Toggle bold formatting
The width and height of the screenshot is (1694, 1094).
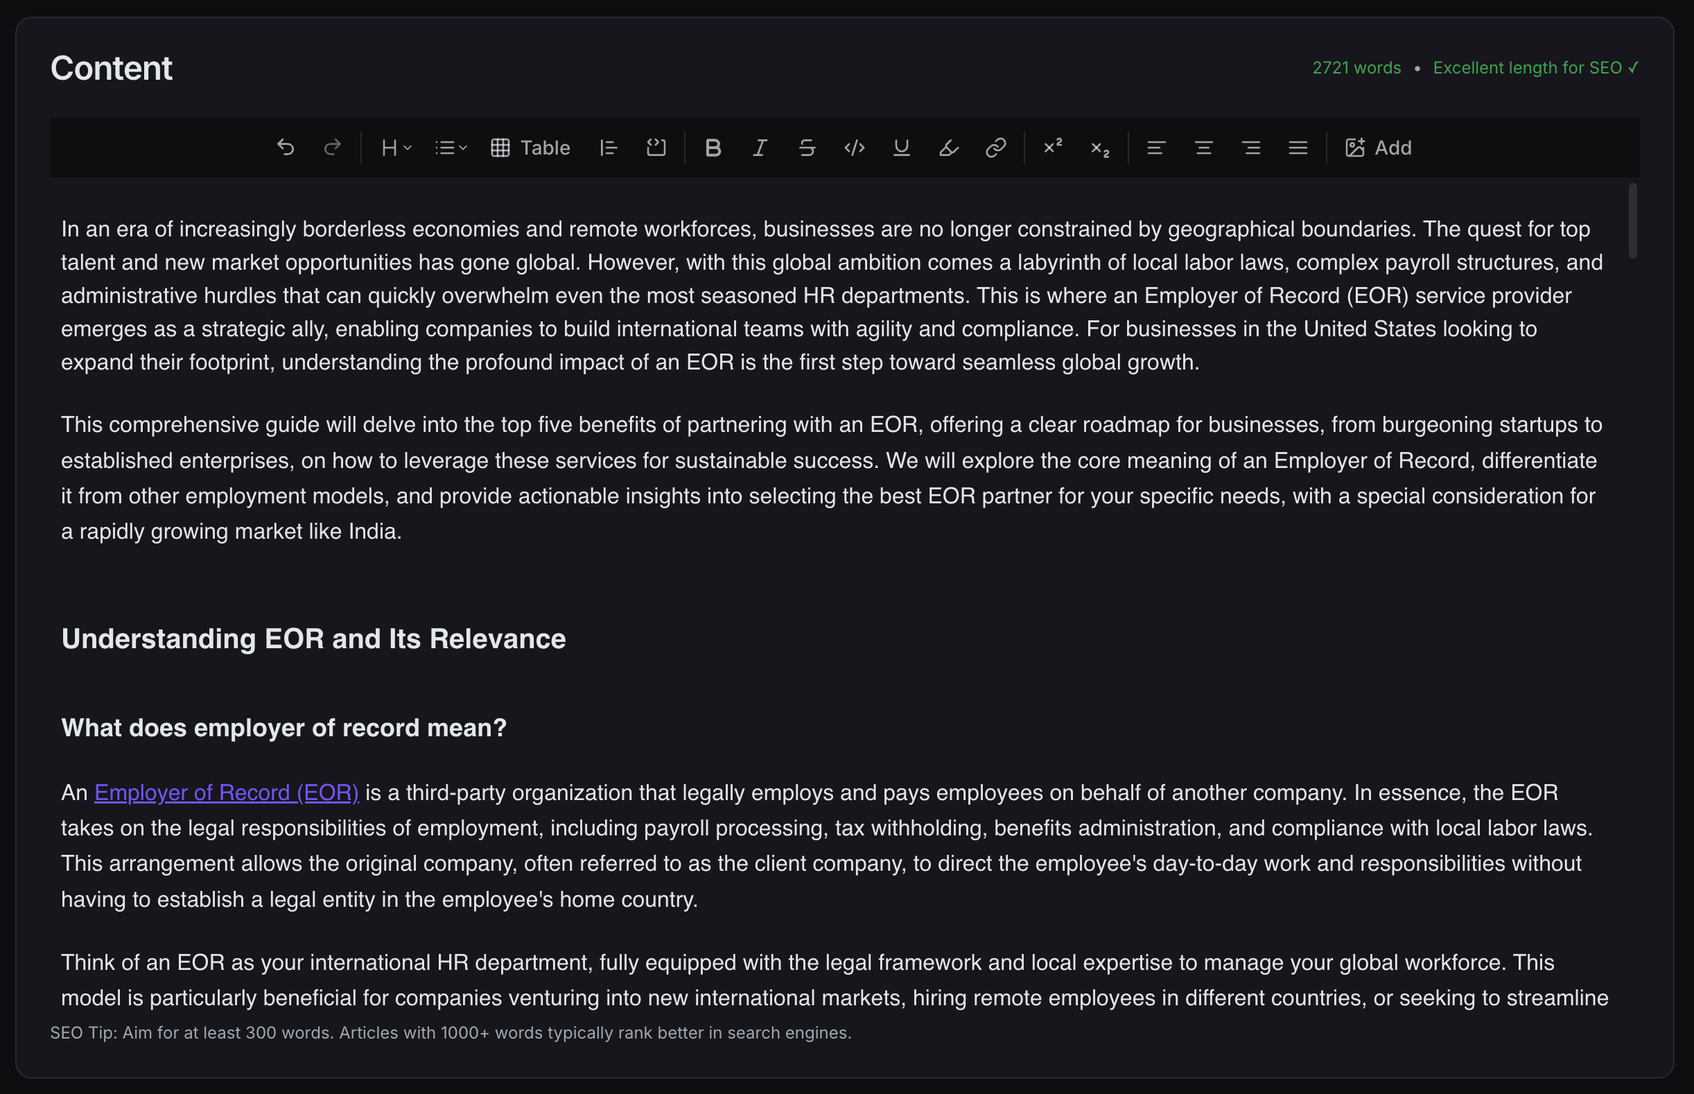click(x=713, y=148)
